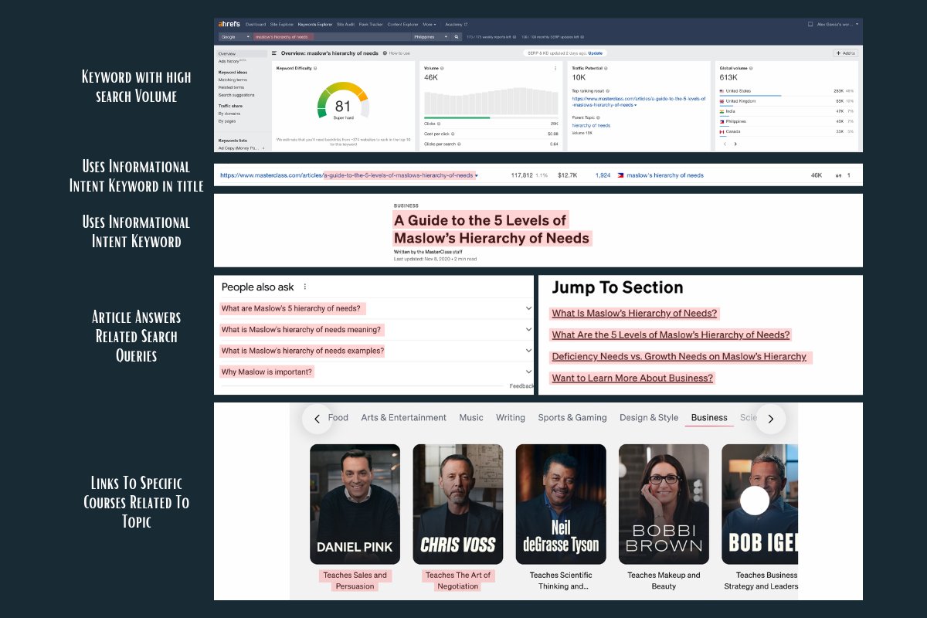The width and height of the screenshot is (927, 618).
Task: Click the How to use help icon
Action: [385, 53]
